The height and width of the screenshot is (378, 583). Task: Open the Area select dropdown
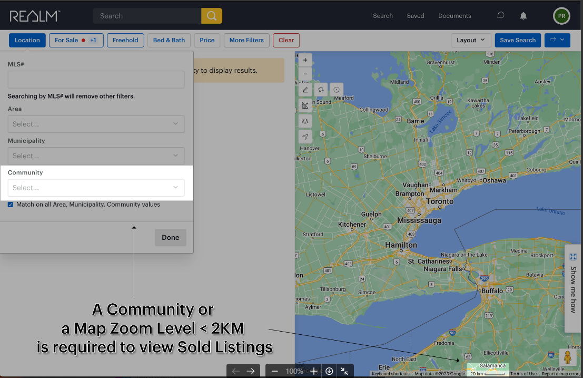(96, 124)
